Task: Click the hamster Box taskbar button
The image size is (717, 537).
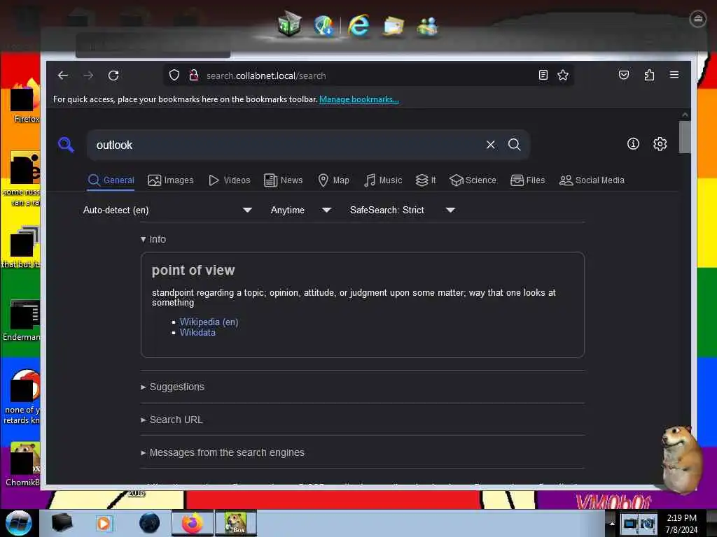Action: coord(236,523)
